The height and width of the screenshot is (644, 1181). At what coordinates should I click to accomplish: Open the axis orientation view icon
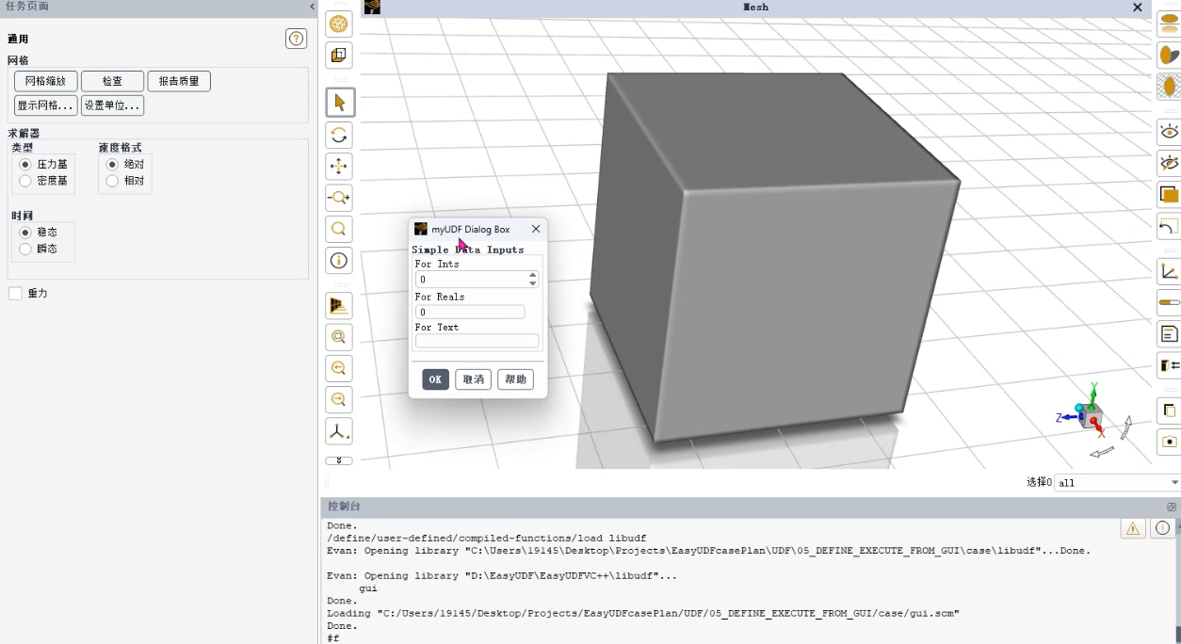tap(339, 431)
